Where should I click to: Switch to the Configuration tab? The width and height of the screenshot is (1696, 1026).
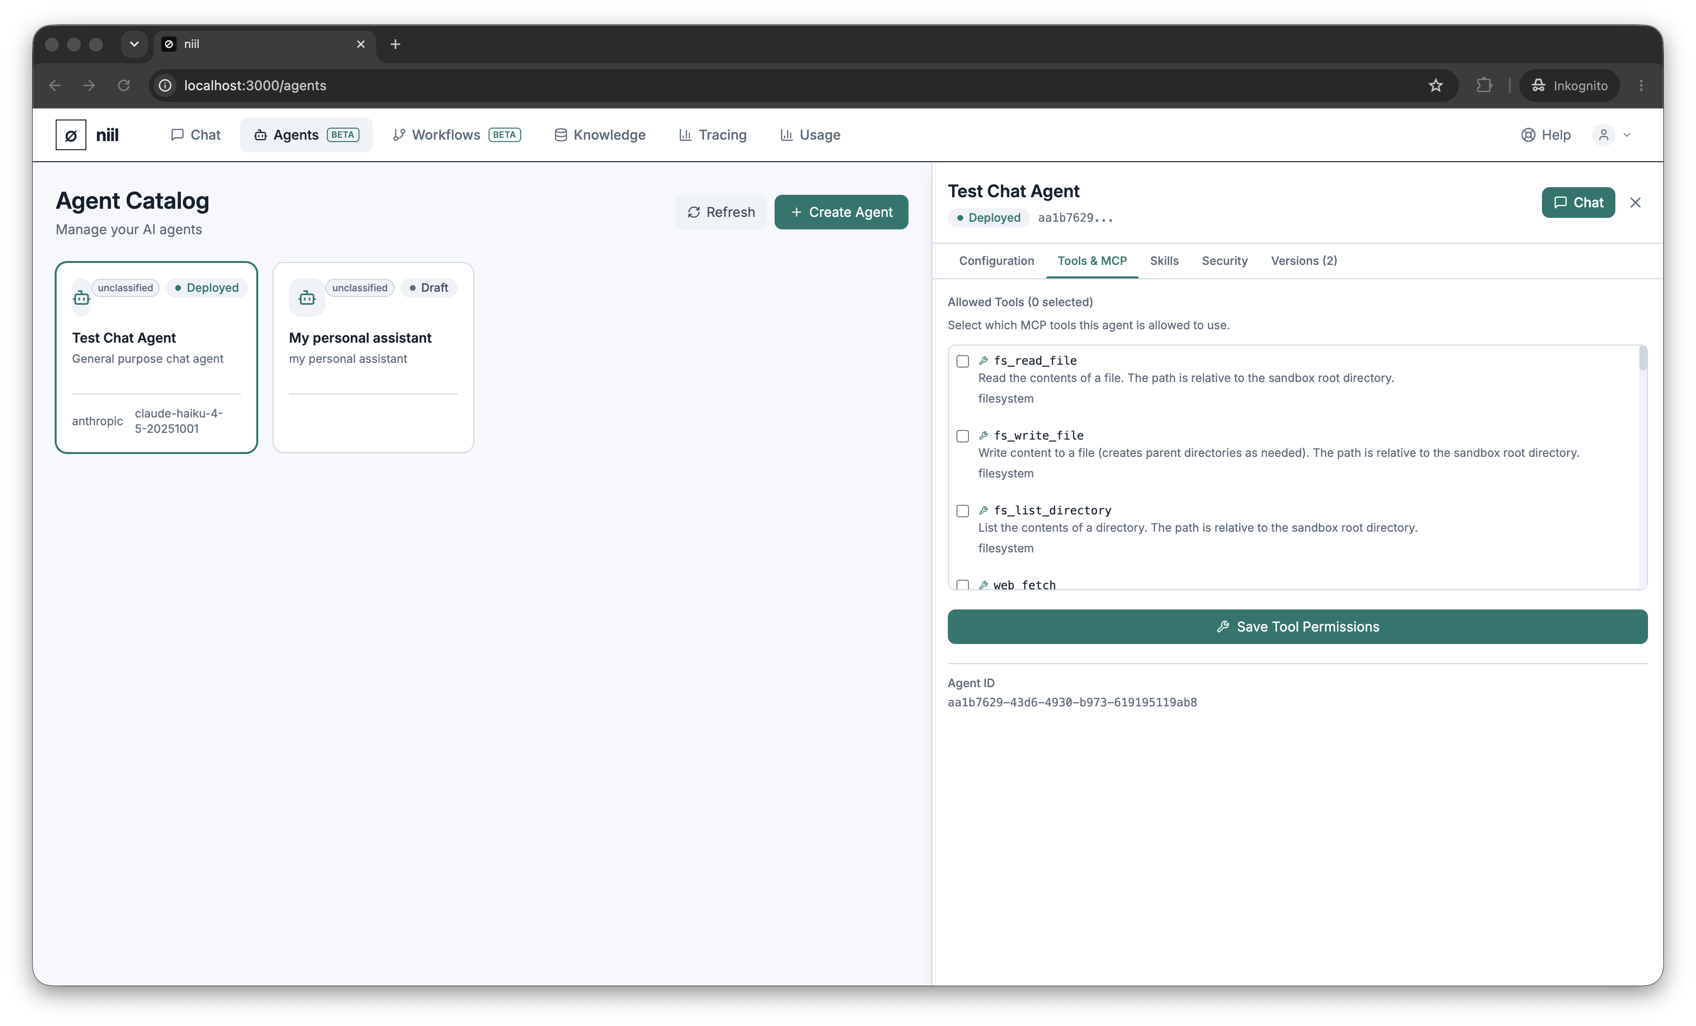click(997, 261)
